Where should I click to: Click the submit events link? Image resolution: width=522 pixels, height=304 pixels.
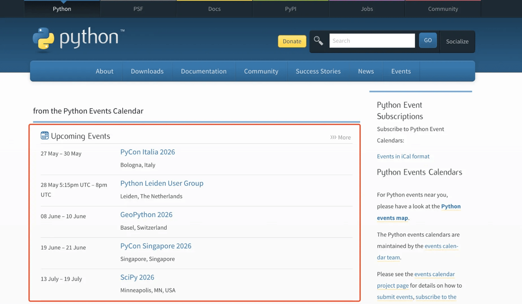(395, 297)
